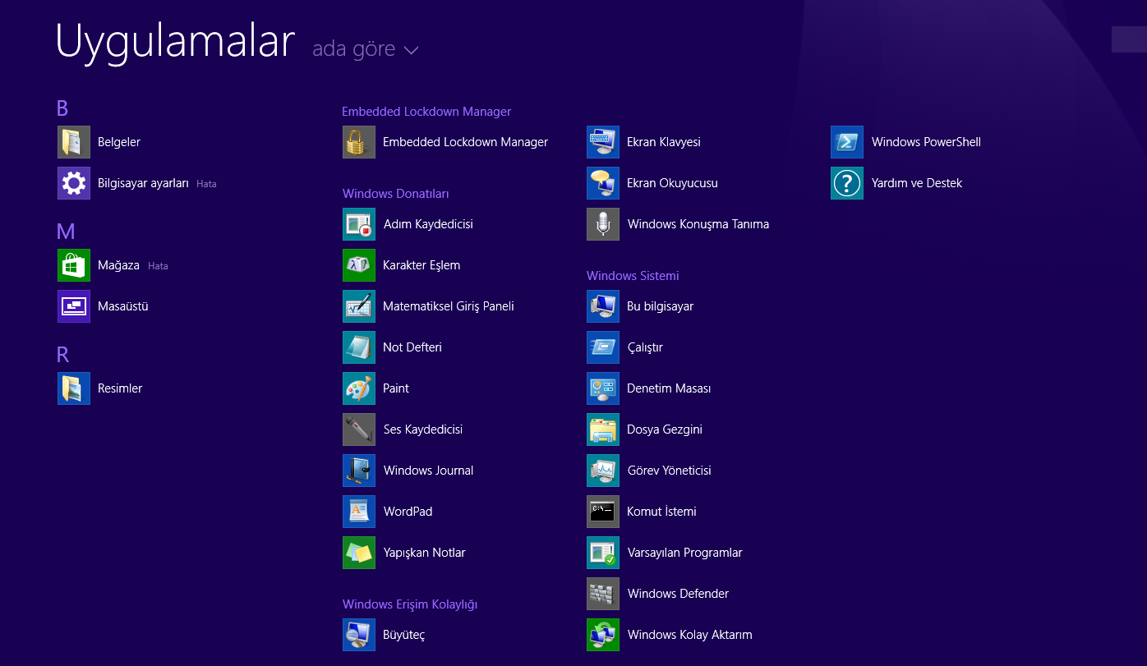Jump to the B letter group header
This screenshot has height=666, width=1147.
point(62,108)
